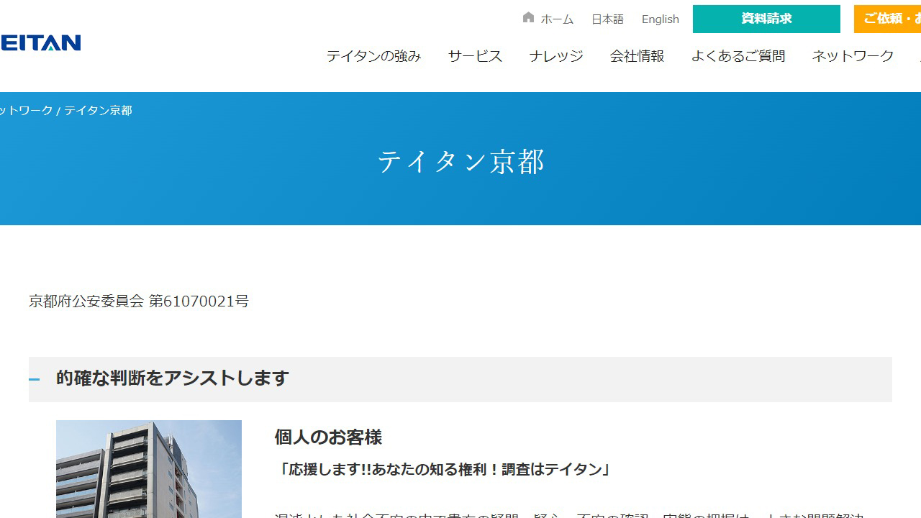This screenshot has width=921, height=518.
Task: Click the テイタン京都 page title banner
Action: (x=460, y=162)
